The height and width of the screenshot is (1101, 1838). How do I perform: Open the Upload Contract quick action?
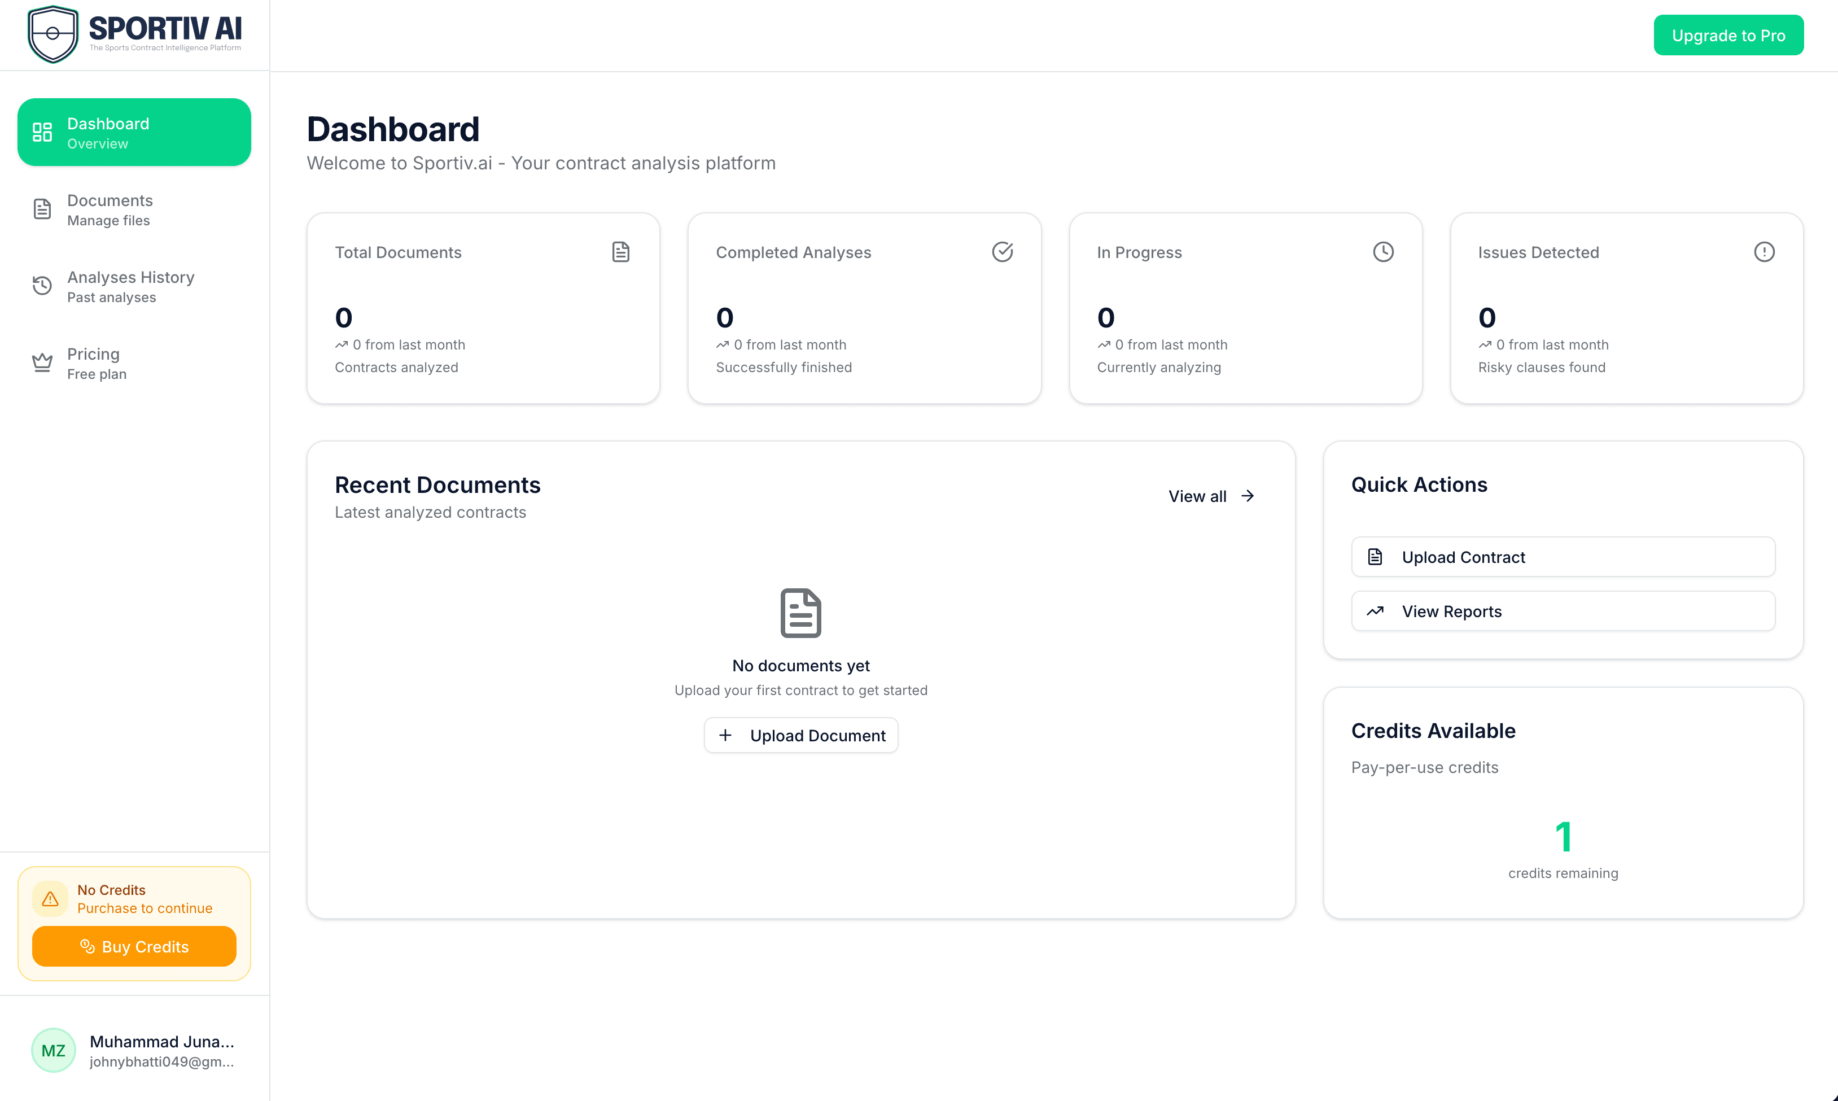click(x=1562, y=557)
